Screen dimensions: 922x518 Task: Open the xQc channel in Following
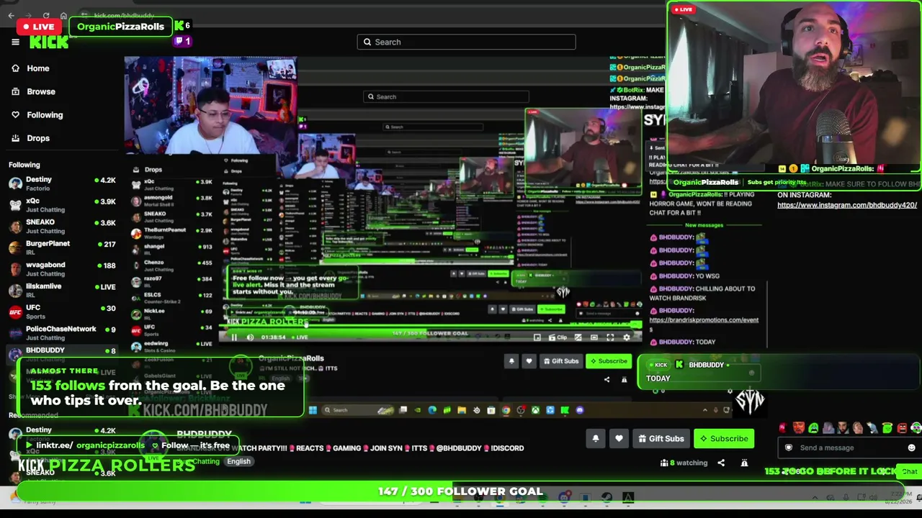point(62,205)
